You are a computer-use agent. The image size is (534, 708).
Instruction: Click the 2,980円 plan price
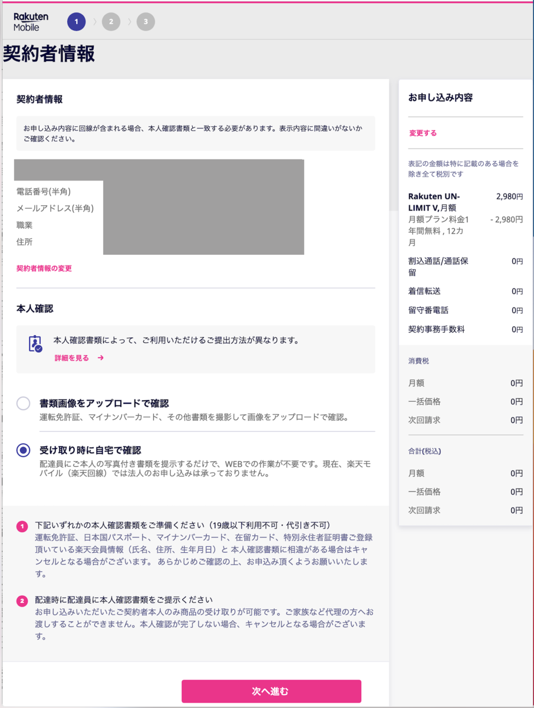(x=509, y=197)
